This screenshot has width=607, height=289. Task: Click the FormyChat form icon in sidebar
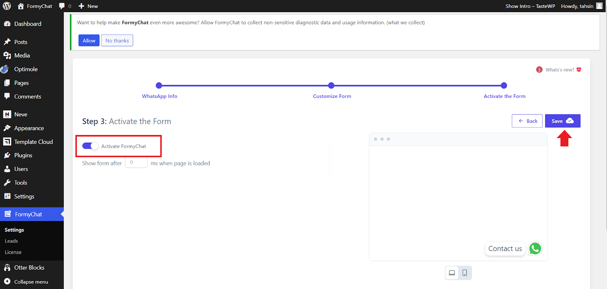pyautogui.click(x=8, y=214)
